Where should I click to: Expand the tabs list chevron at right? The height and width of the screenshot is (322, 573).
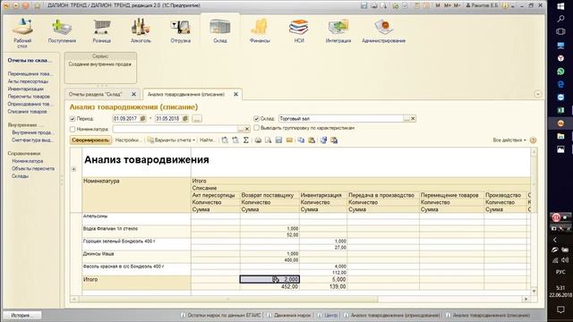(537, 94)
